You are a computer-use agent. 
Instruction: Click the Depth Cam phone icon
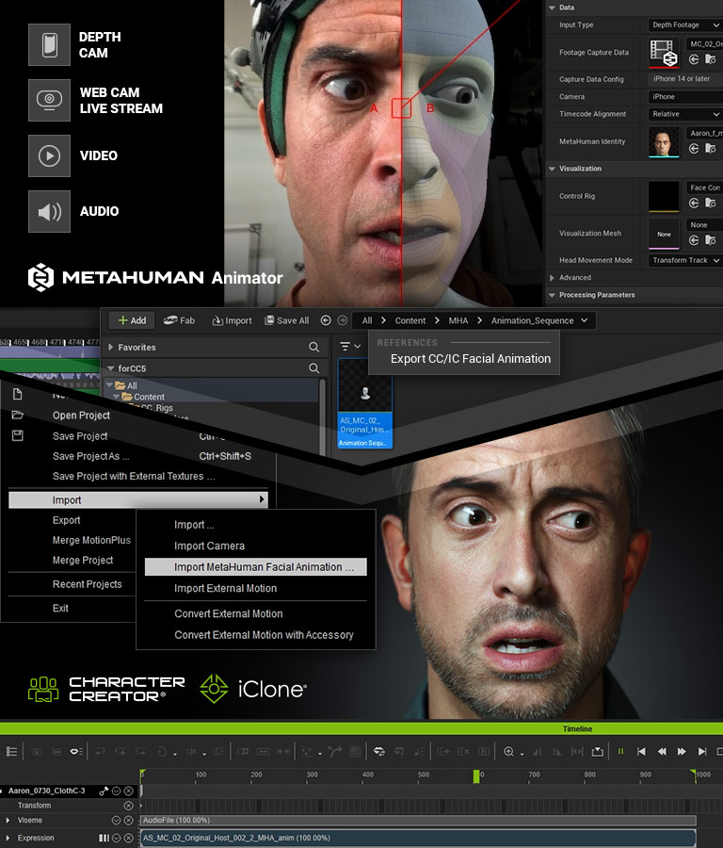coord(49,44)
